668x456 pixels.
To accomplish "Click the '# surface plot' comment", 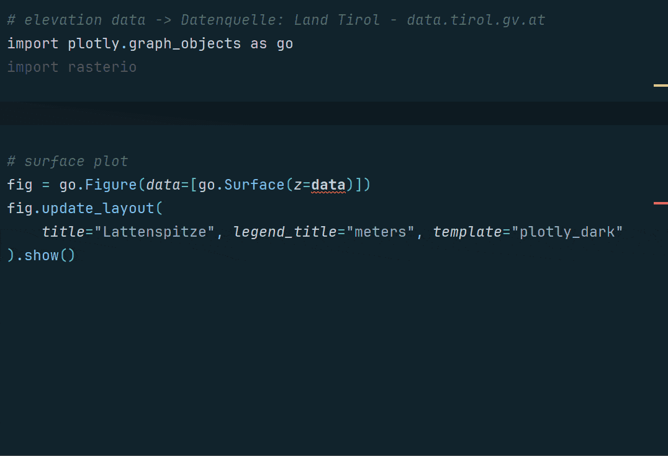I will pyautogui.click(x=67, y=162).
